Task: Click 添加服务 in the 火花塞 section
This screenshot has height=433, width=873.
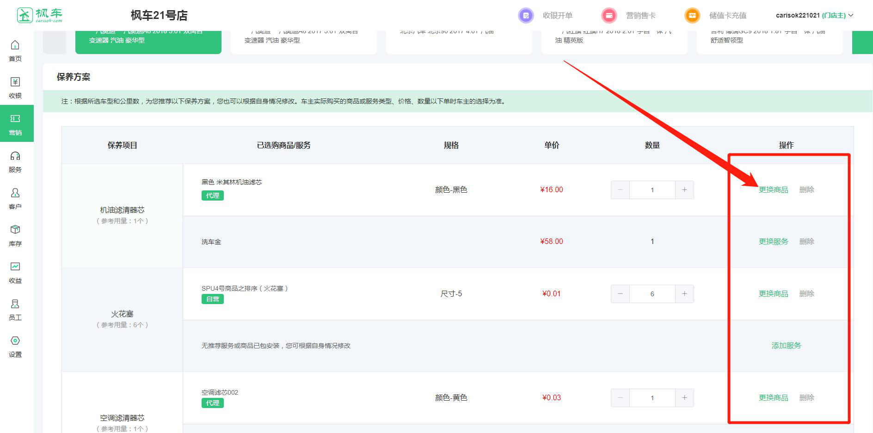Action: (x=786, y=346)
